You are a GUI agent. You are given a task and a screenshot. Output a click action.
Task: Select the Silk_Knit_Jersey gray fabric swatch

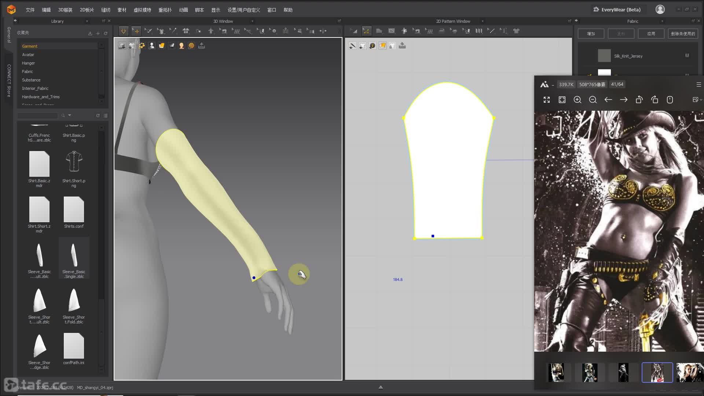[x=604, y=56]
